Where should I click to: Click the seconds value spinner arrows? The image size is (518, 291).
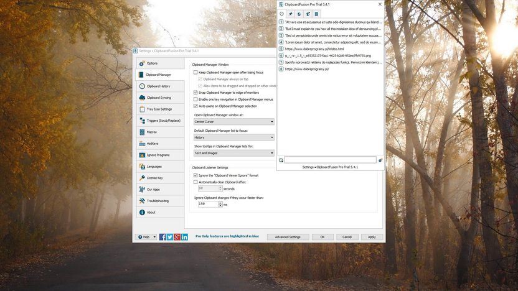[x=220, y=188]
